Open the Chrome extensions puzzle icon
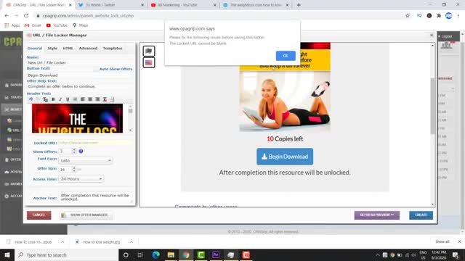 pyautogui.click(x=439, y=16)
